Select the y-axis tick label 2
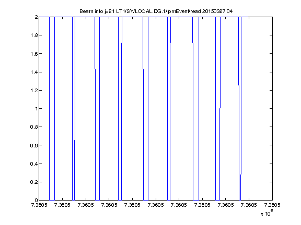Image resolution: width=301 pixels, height=225 pixels. coord(36,17)
